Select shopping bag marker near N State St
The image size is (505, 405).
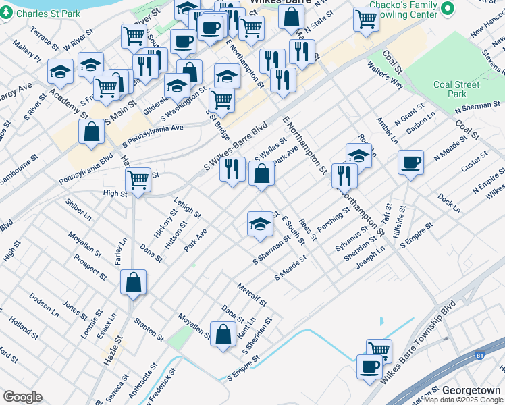(292, 19)
